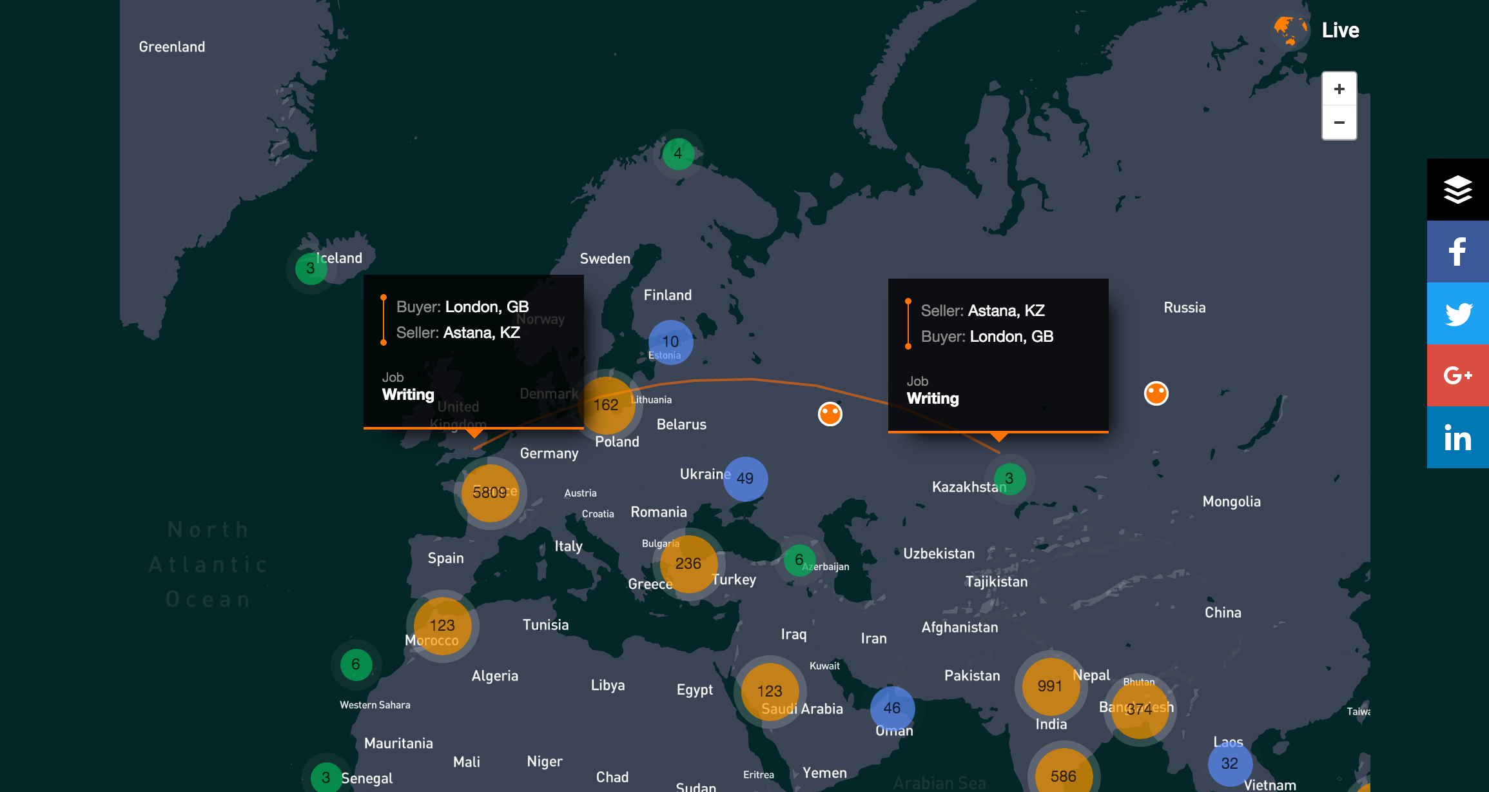Click 'Buyer: London, GB' in left popup
1489x792 pixels.
click(462, 307)
